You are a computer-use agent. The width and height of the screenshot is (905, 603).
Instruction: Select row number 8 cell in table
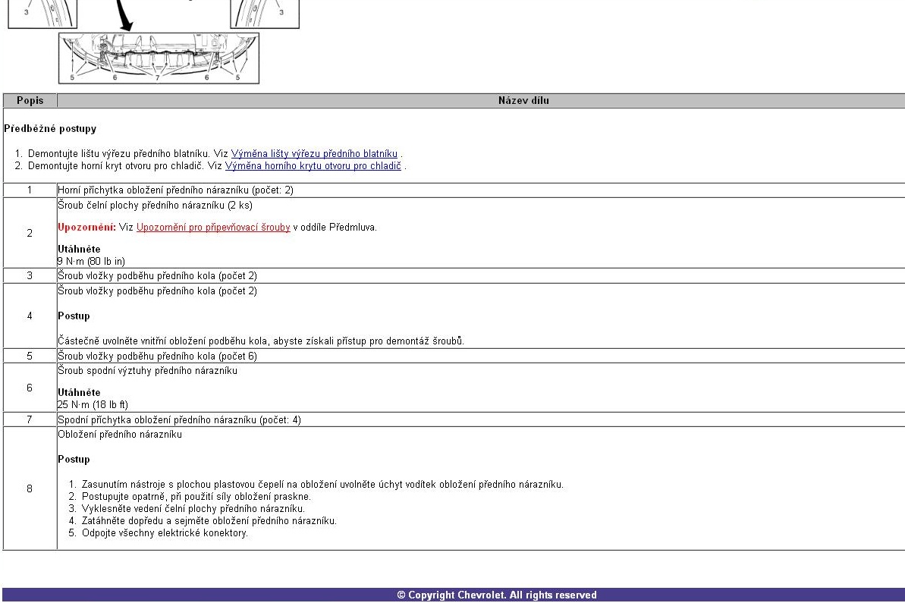click(30, 488)
